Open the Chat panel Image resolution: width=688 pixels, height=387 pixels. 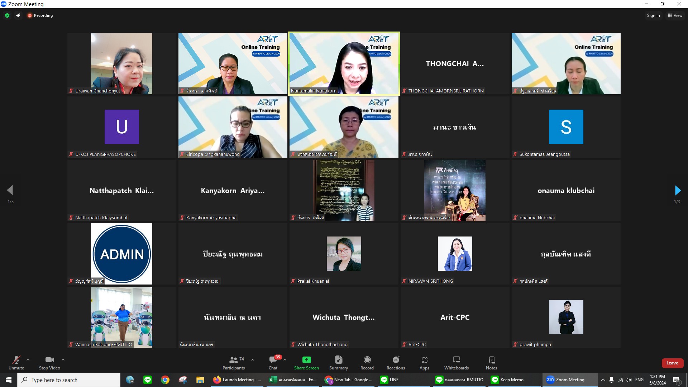pos(273,363)
